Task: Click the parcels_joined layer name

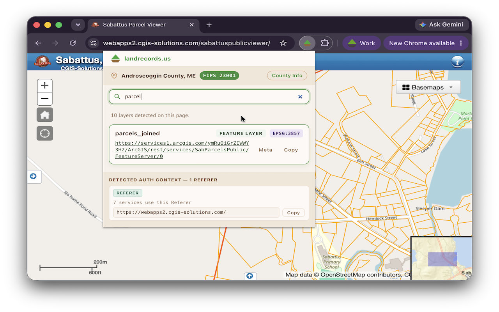Action: (x=138, y=133)
